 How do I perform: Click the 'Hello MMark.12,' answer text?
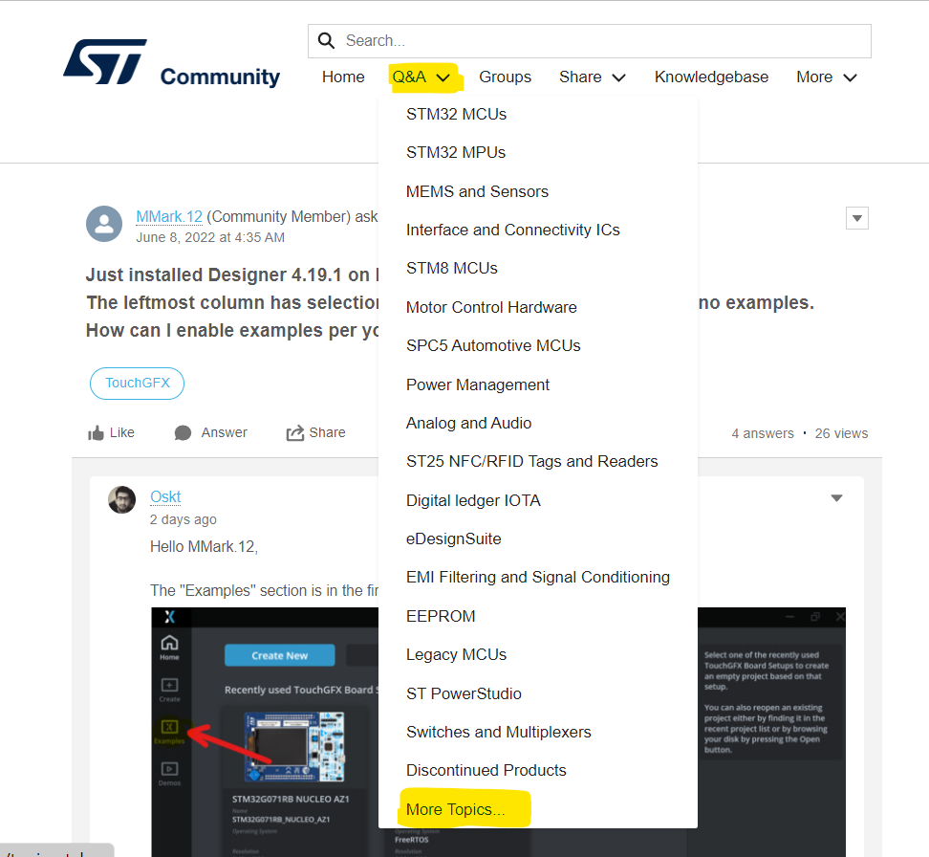click(x=204, y=547)
